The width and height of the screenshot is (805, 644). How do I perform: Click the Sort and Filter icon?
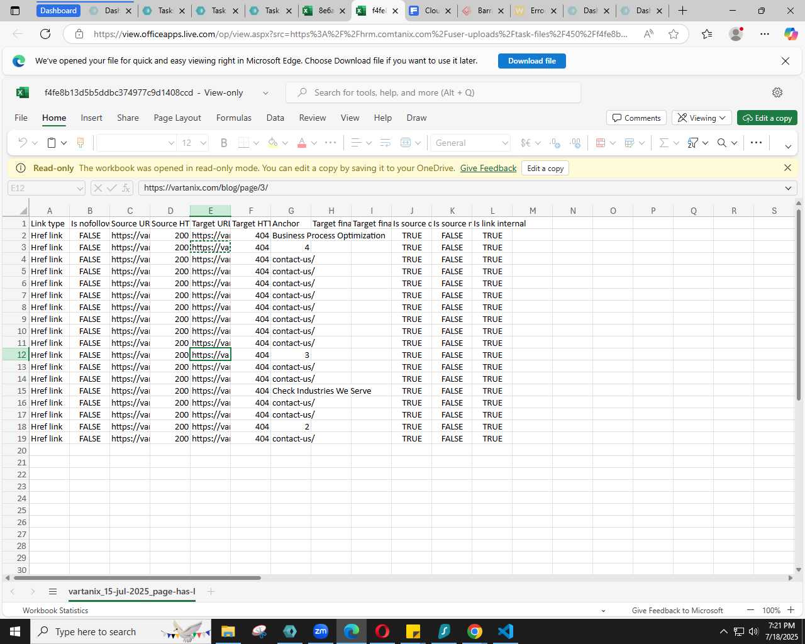[693, 143]
